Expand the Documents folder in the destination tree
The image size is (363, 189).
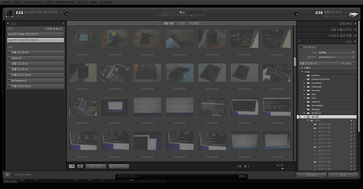[304, 83]
